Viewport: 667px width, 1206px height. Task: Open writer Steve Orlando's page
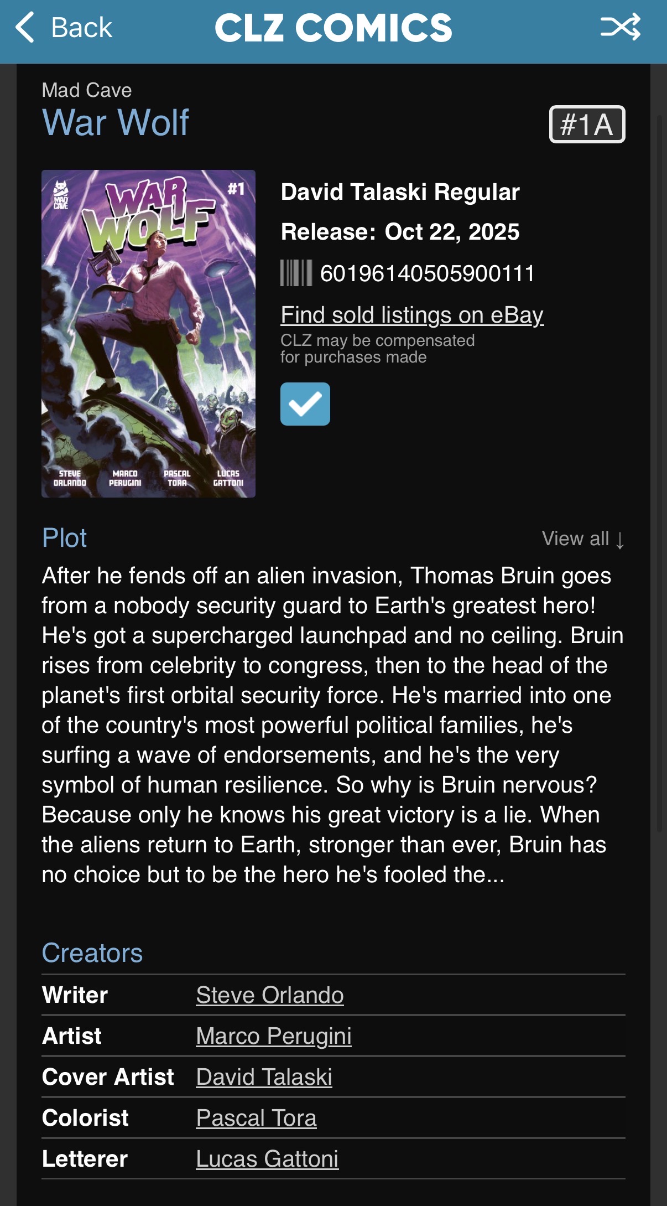point(269,995)
